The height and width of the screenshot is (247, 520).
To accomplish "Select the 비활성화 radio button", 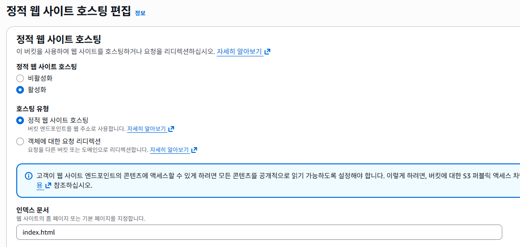I will 20,78.
